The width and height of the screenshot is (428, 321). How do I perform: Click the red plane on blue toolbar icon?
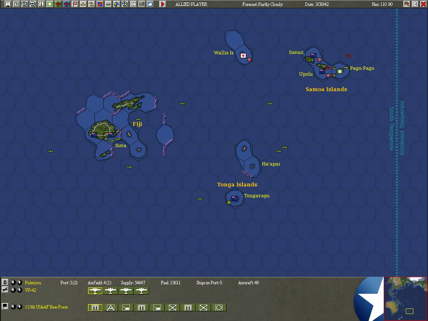(x=66, y=4)
